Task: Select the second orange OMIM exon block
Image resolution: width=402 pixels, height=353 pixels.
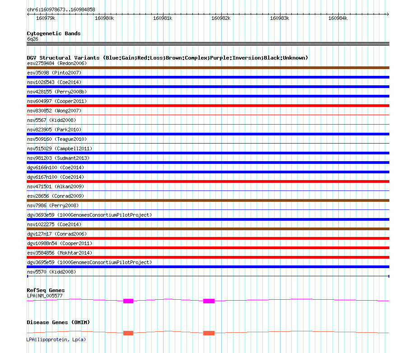Action: coord(209,333)
